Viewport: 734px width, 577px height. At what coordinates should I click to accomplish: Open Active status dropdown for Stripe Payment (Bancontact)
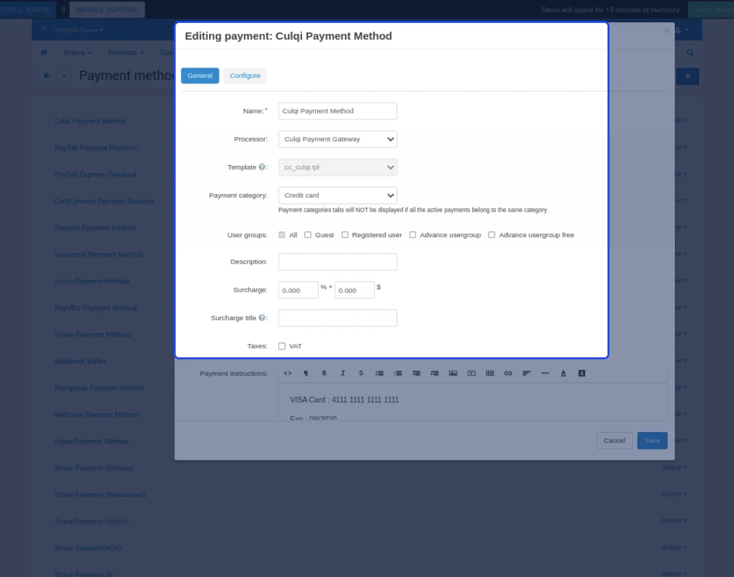pyautogui.click(x=674, y=494)
